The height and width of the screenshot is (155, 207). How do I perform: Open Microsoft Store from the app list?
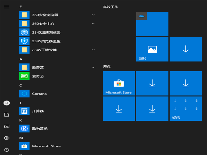click(x=46, y=146)
